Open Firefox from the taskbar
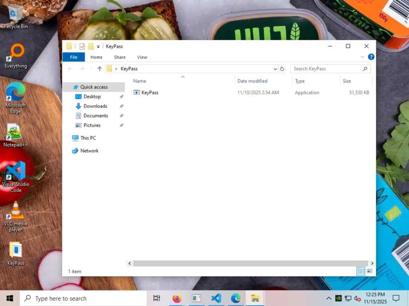The image size is (409, 306). pos(177,298)
